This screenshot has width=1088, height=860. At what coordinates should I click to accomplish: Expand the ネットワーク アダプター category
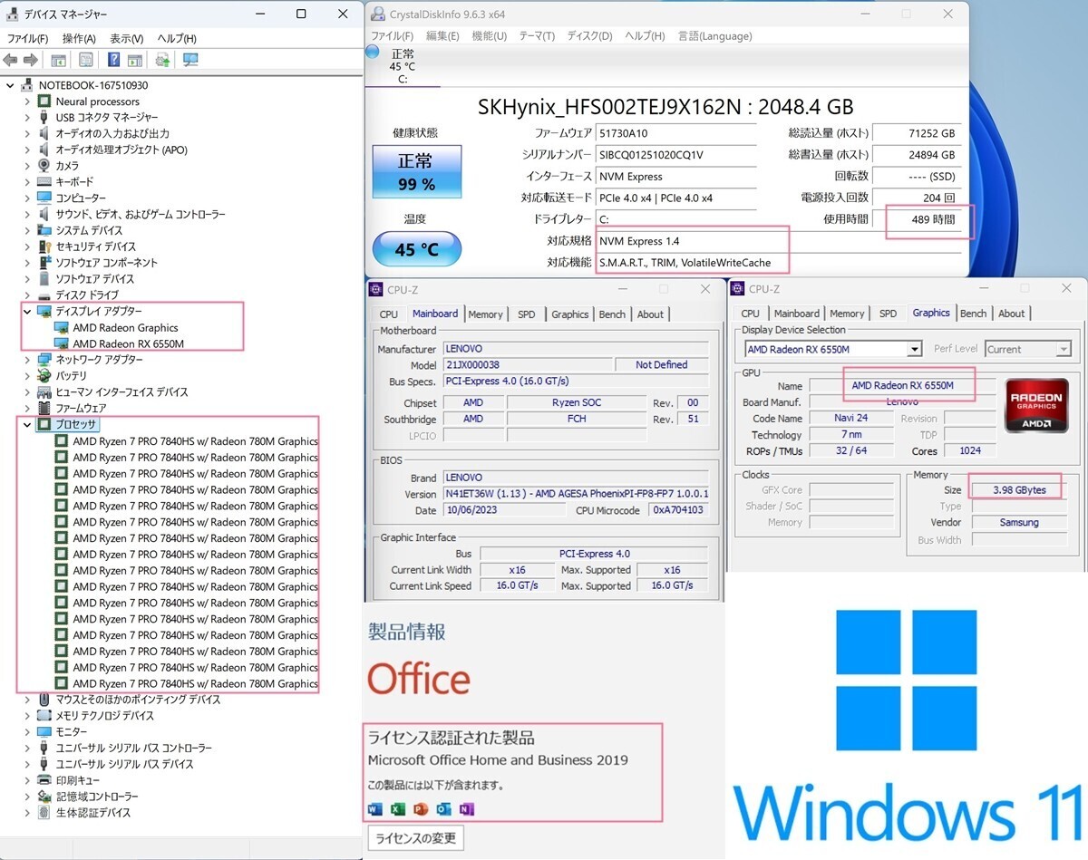click(x=27, y=360)
